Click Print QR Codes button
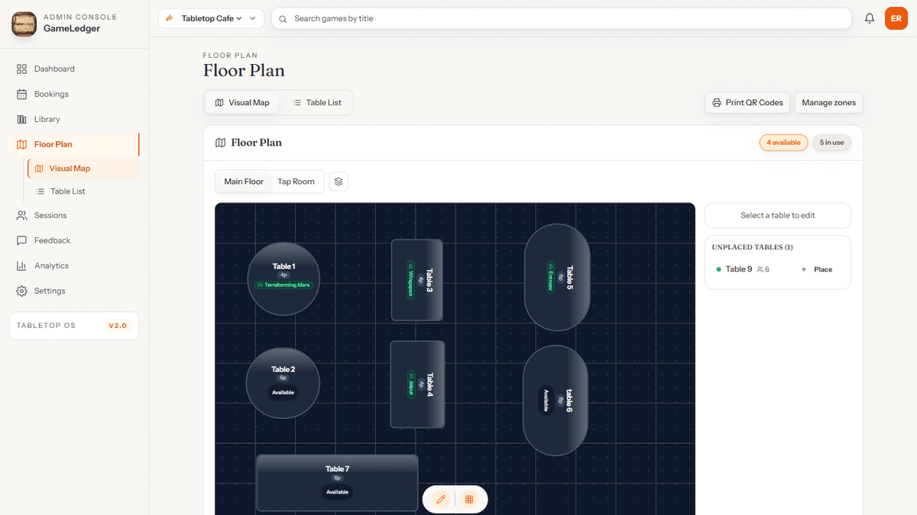 pyautogui.click(x=747, y=102)
